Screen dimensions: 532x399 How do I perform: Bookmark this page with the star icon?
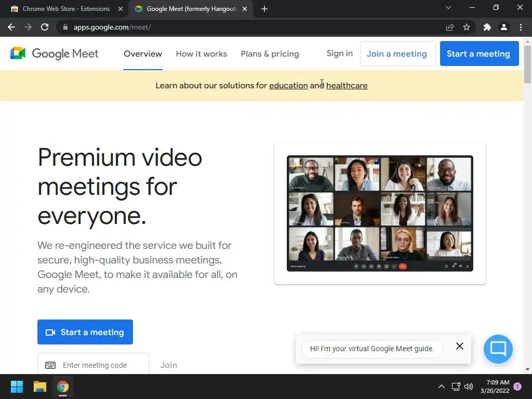click(x=467, y=27)
